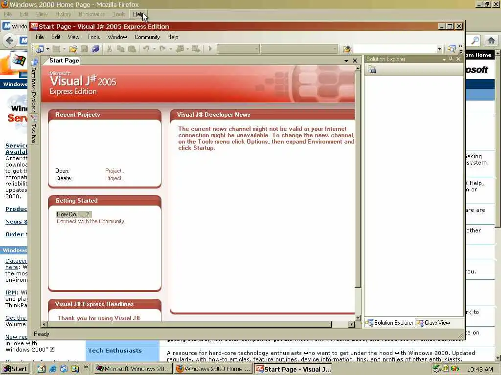The height and width of the screenshot is (375, 501).
Task: Click the Start Page vertical scroll up arrow
Action: click(358, 68)
